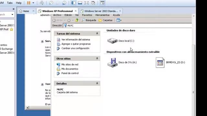Screen dimensions: 207x116
Task: Click Cambiar una configuración link
Action: pyautogui.click(x=75, y=48)
